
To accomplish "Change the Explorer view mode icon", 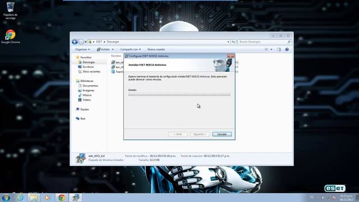I will tap(266, 49).
